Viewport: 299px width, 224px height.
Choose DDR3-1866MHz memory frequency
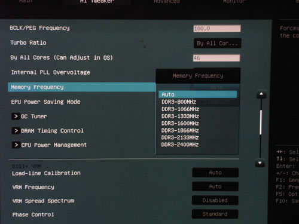click(x=180, y=131)
